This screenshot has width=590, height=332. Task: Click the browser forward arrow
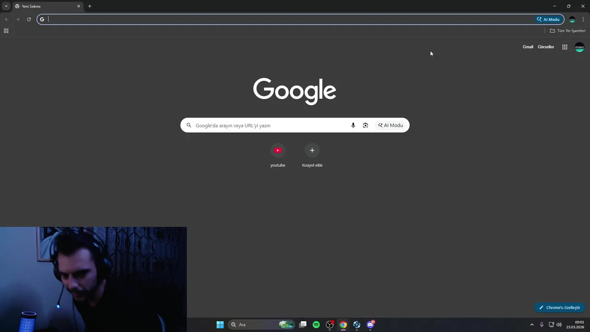18,19
